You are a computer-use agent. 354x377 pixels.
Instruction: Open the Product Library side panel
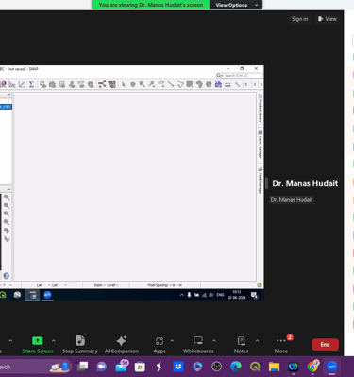[x=261, y=108]
